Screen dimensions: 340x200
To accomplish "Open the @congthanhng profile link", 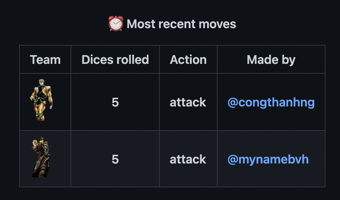I will (x=271, y=102).
